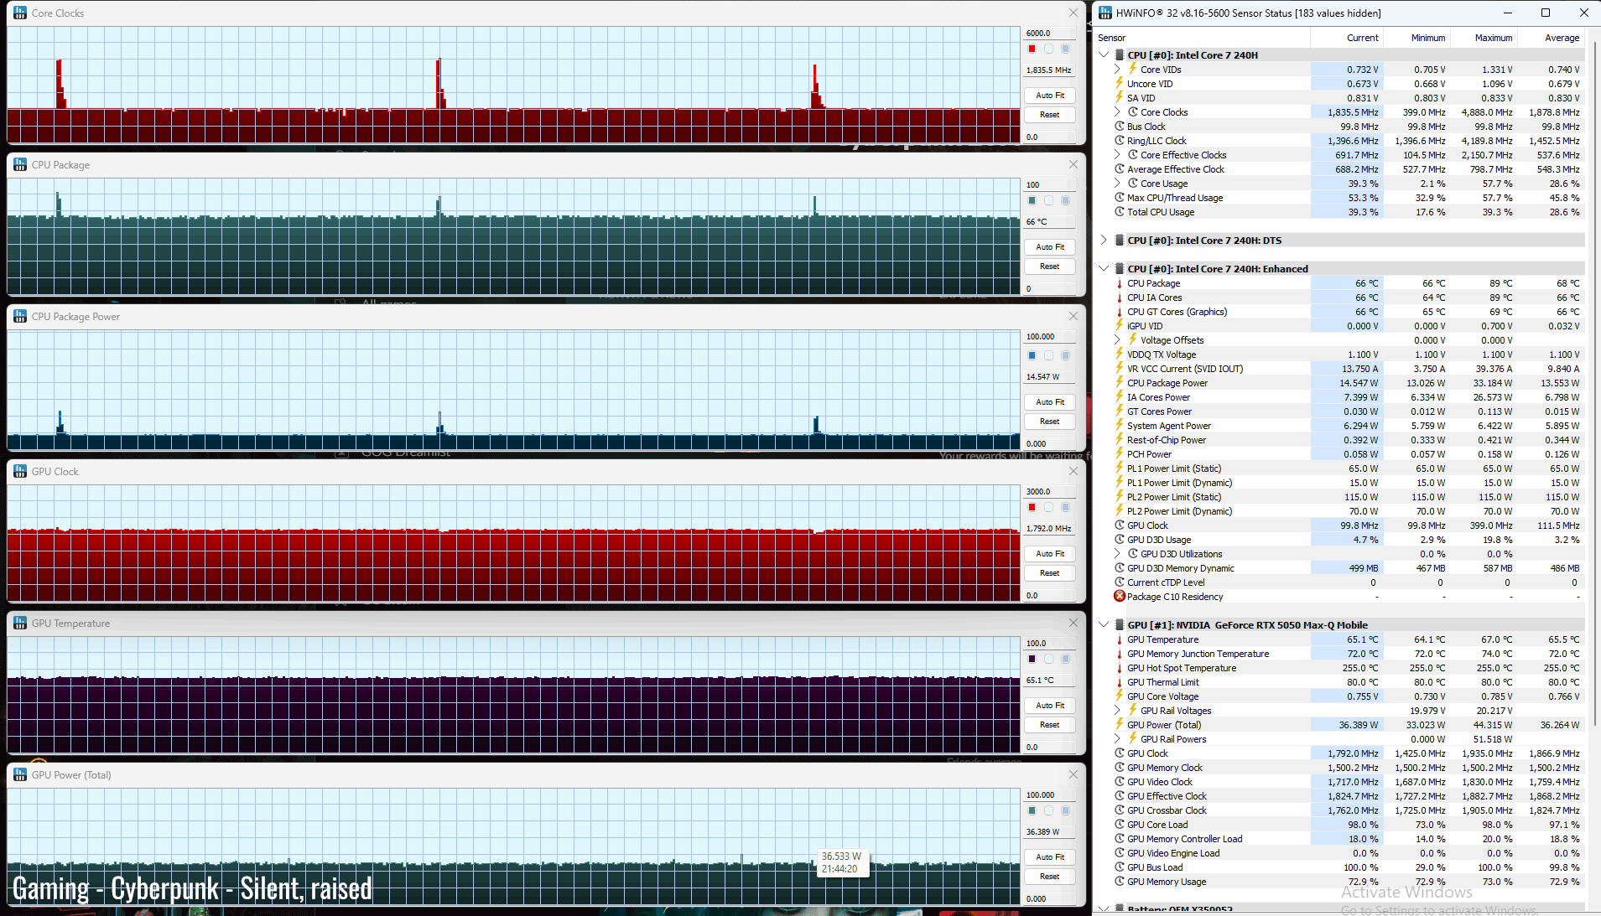Click the CPU IA Cores thermometer icon
This screenshot has width=1601, height=916.
tap(1119, 298)
